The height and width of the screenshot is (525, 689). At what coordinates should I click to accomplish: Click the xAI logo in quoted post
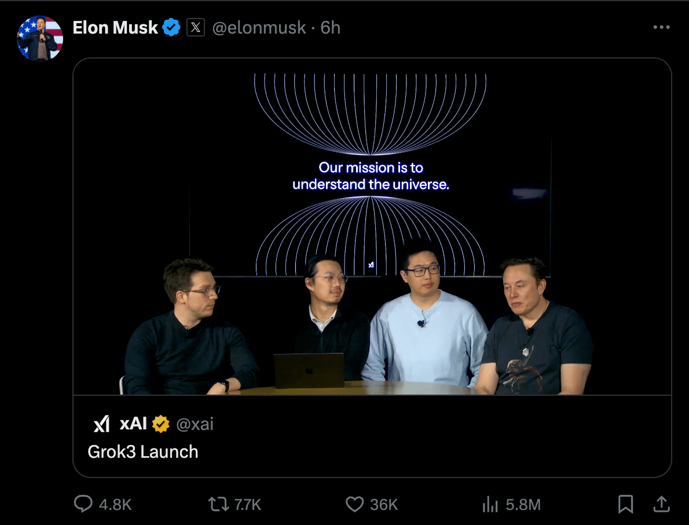coord(101,424)
